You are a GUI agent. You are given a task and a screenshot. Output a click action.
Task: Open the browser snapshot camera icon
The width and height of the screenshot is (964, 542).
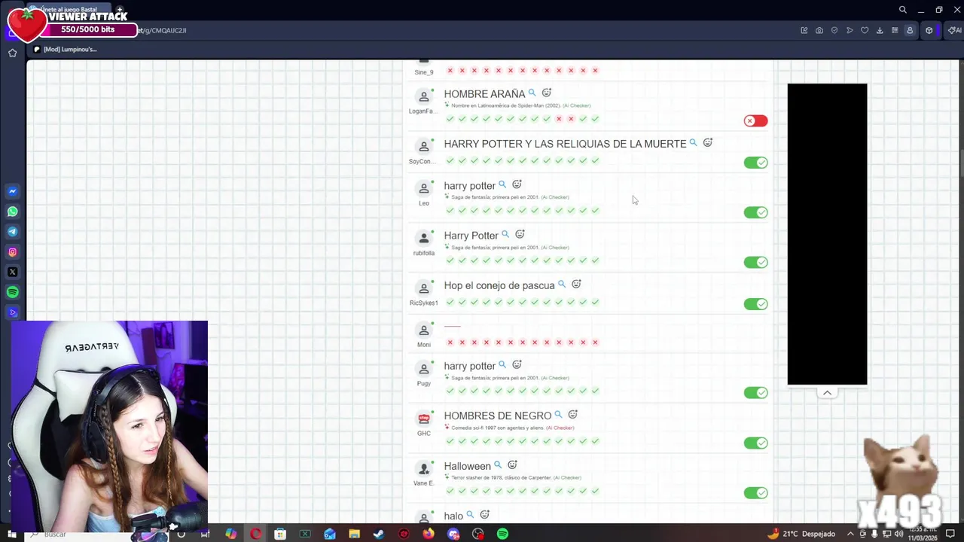tap(819, 30)
